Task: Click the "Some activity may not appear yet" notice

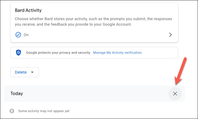Action: (44, 111)
